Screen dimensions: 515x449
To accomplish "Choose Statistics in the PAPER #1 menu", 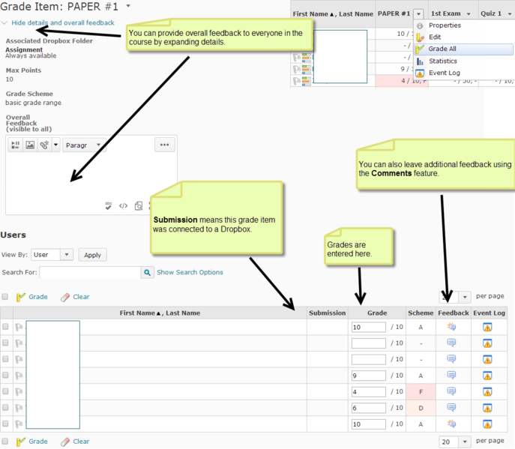I will pos(442,61).
